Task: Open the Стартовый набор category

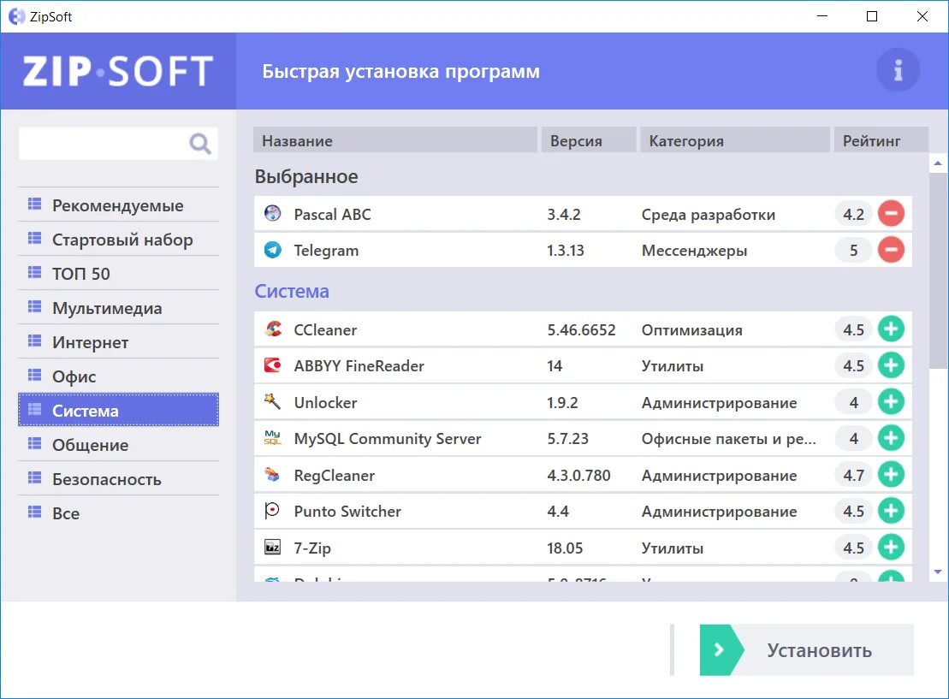Action: tap(118, 240)
